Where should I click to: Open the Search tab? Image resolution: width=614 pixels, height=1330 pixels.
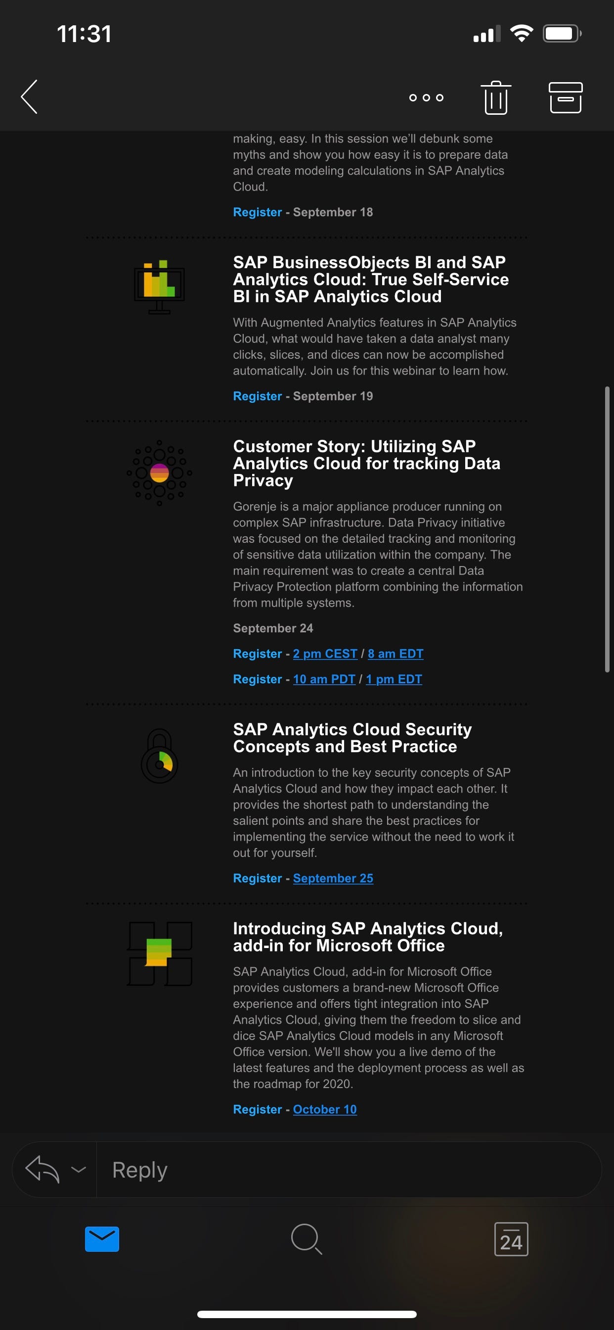coord(307,1239)
